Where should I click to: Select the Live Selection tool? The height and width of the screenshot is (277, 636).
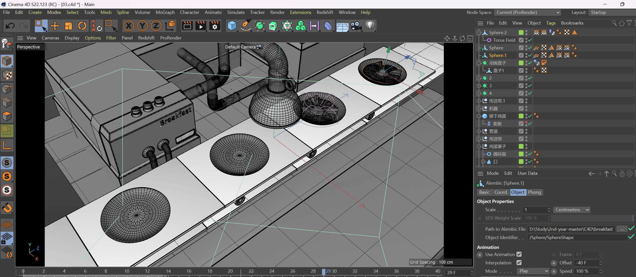tap(41, 26)
